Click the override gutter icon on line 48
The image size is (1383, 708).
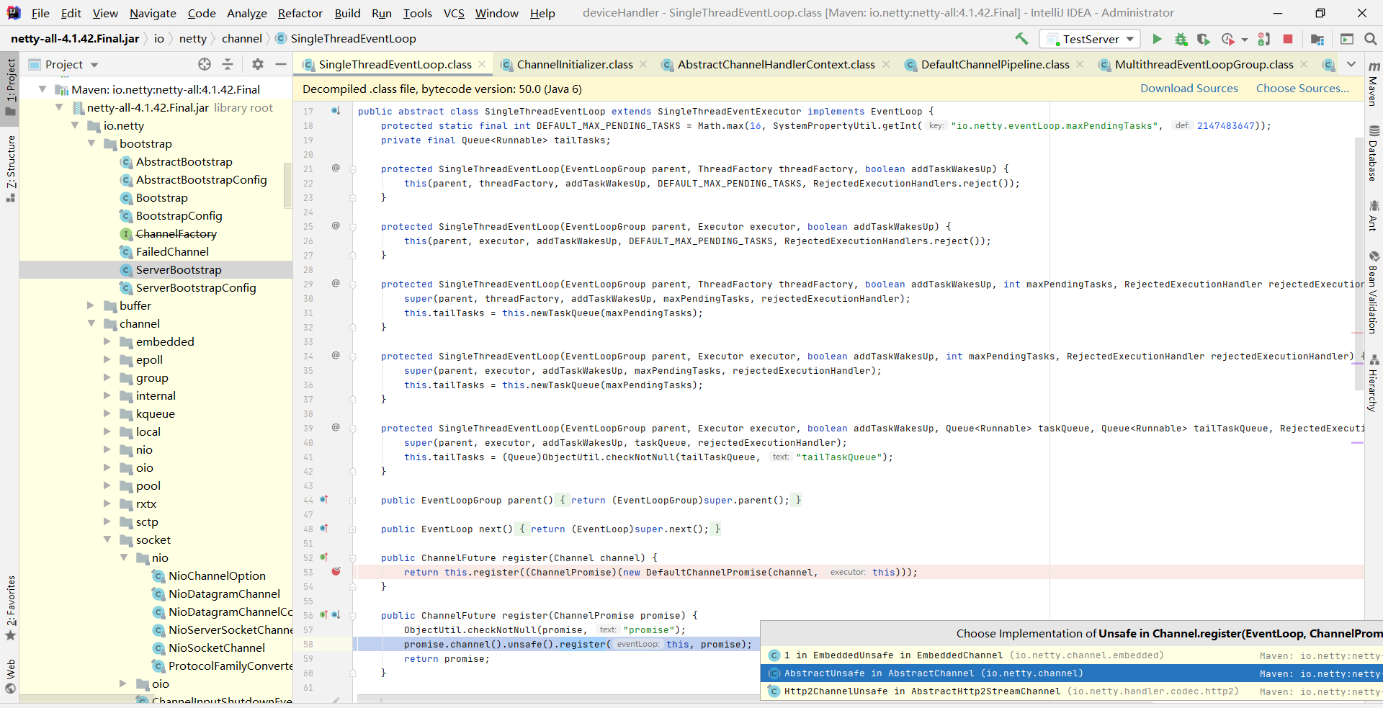coord(324,529)
